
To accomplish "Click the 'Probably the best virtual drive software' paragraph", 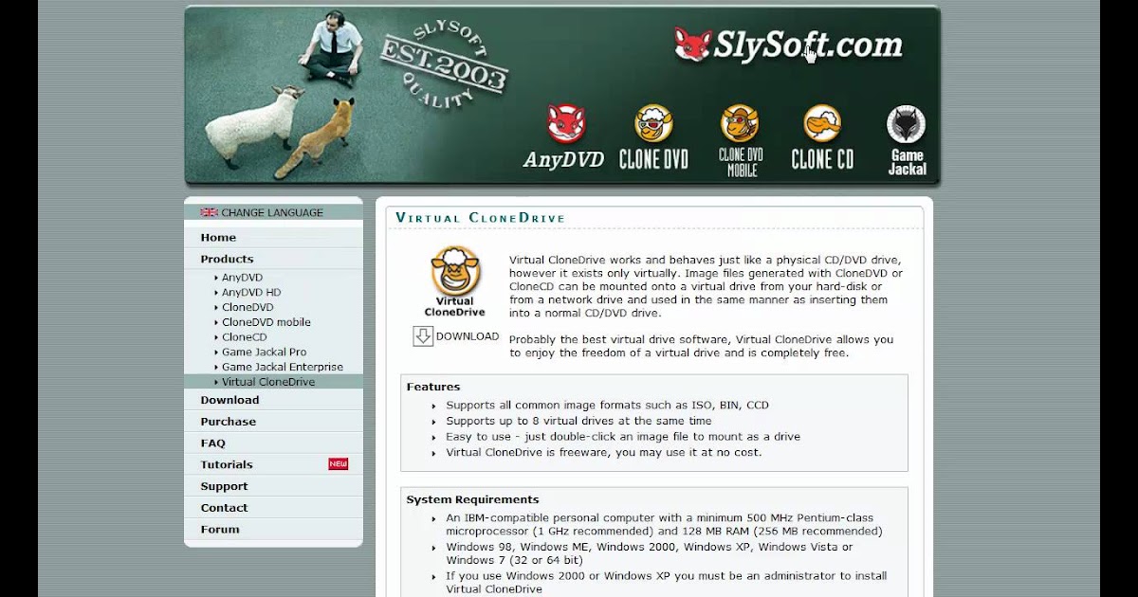I will pyautogui.click(x=701, y=346).
